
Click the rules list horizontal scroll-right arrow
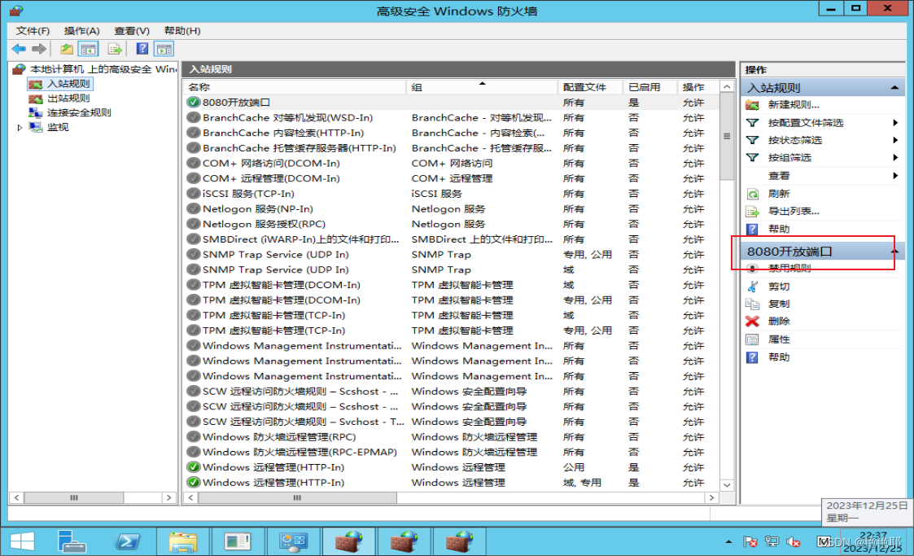pyautogui.click(x=711, y=497)
